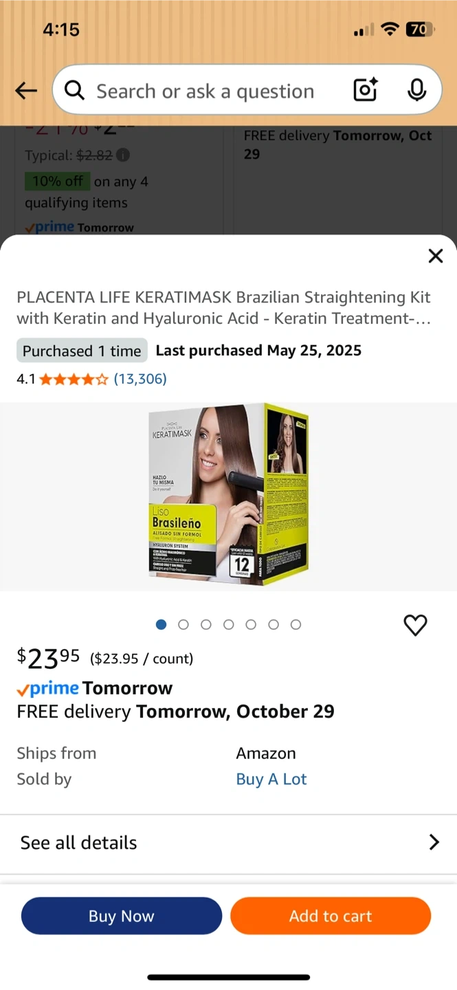Tap the Buy Now button
Viewport: 457px width, 990px height.
pyautogui.click(x=122, y=916)
